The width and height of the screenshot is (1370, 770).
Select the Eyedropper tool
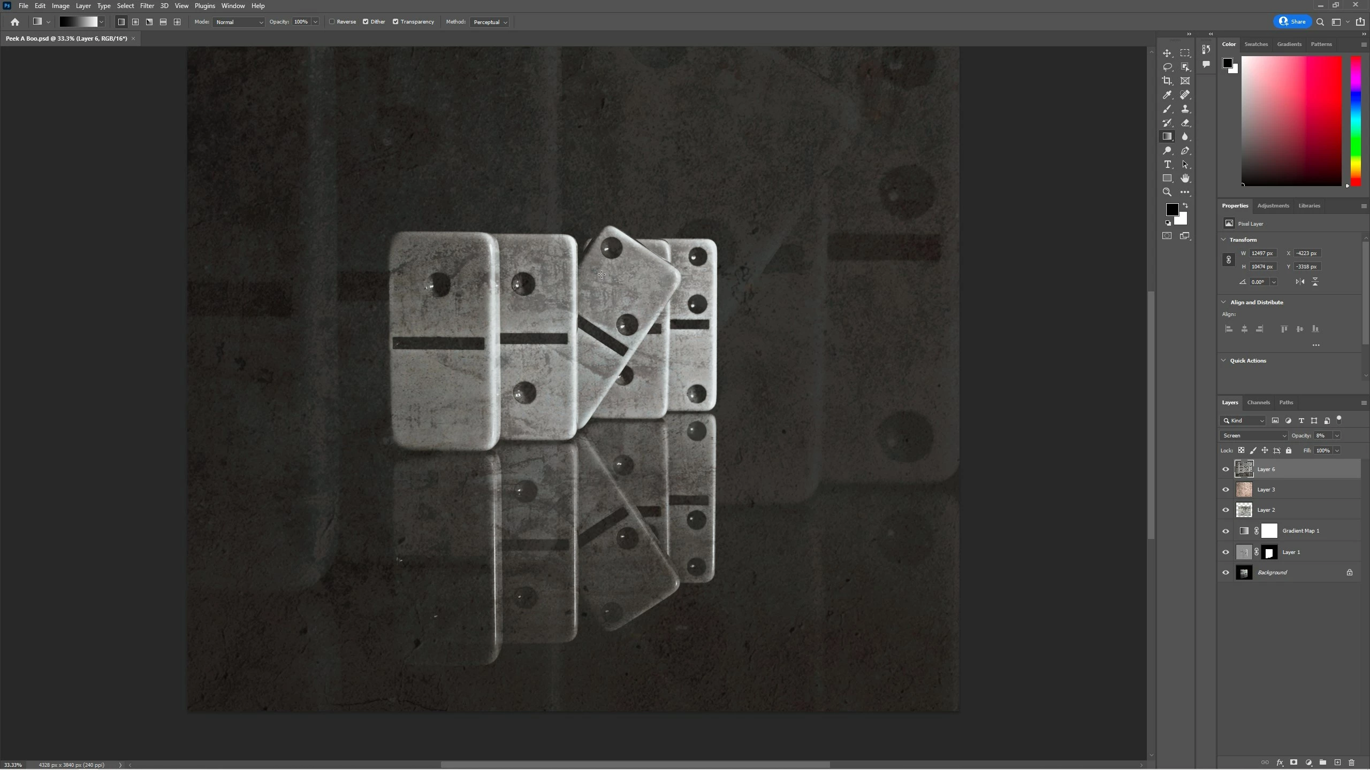coord(1167,95)
